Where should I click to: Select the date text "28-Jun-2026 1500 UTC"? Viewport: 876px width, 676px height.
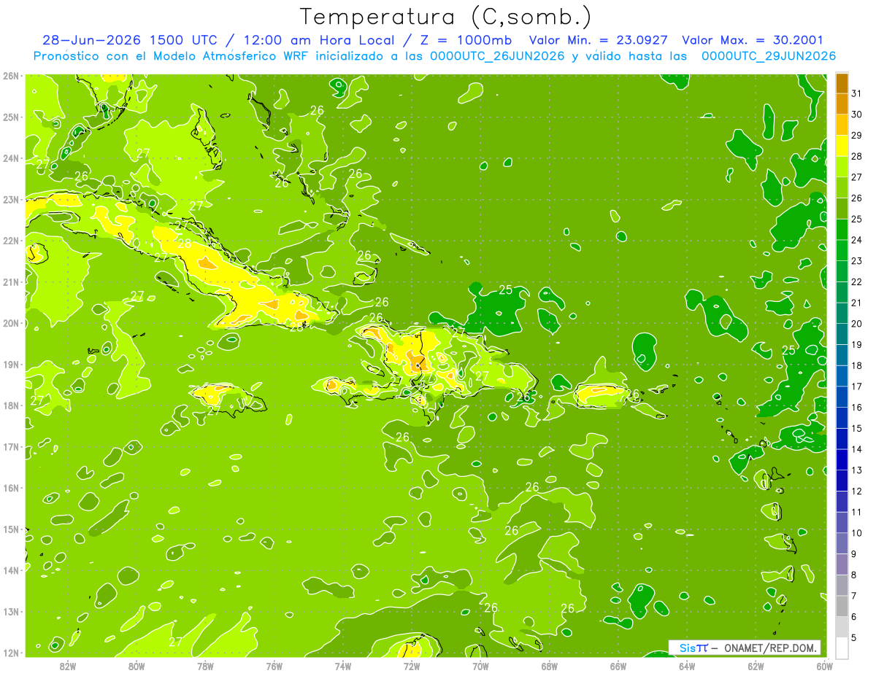128,40
